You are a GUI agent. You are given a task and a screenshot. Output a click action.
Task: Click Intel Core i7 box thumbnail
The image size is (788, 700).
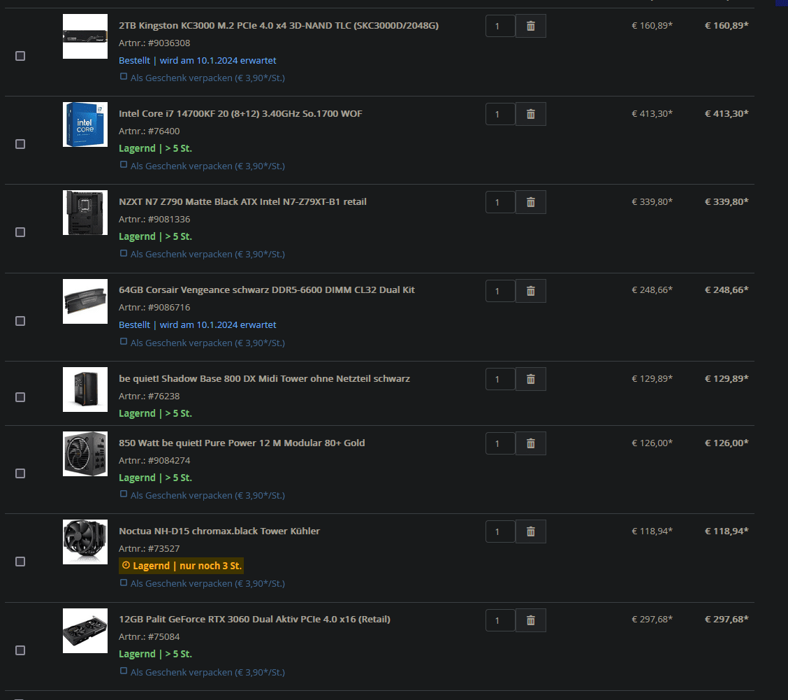pos(85,124)
